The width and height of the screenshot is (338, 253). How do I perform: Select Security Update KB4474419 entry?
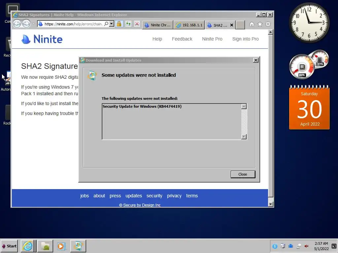pos(142,106)
